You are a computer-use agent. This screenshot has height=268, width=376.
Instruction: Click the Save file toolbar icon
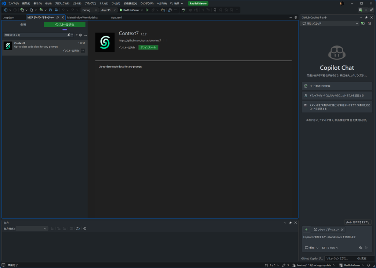(50, 10)
